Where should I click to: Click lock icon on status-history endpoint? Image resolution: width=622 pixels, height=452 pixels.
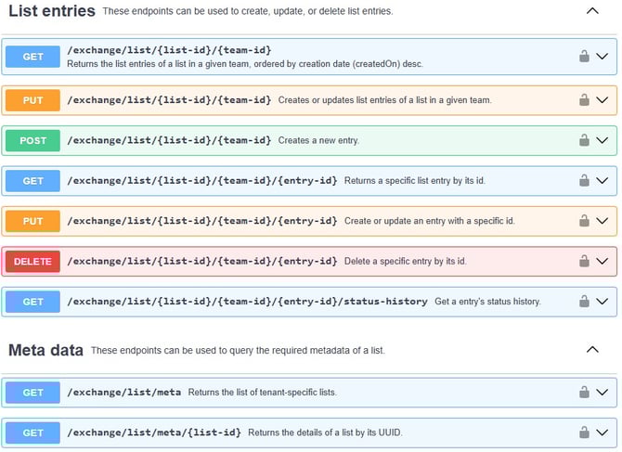[x=584, y=302]
